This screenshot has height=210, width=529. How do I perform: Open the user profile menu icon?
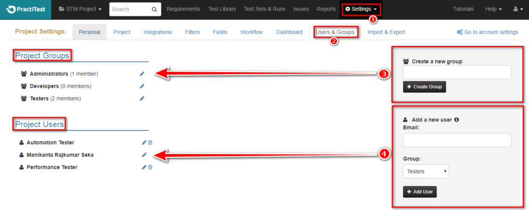coord(518,9)
